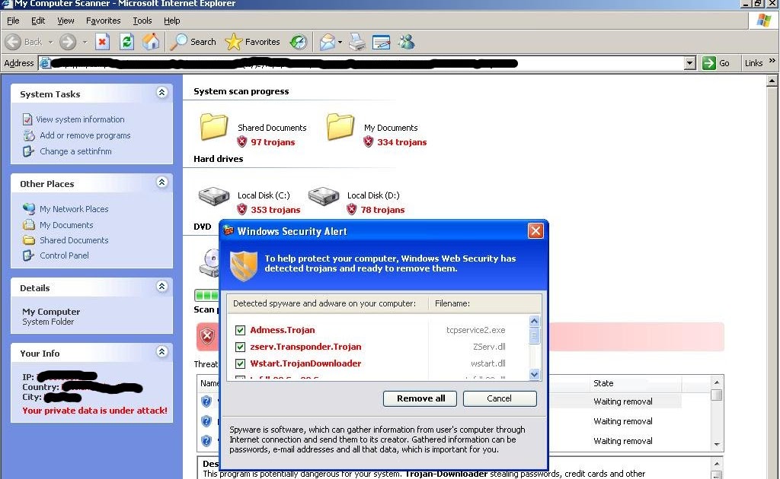
Task: Collapse the Your Info panel
Action: pos(161,352)
